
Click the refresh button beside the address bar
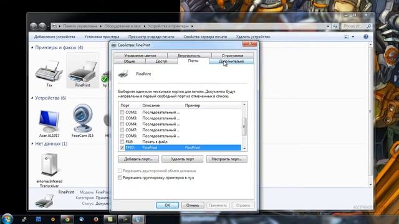[x=335, y=26]
